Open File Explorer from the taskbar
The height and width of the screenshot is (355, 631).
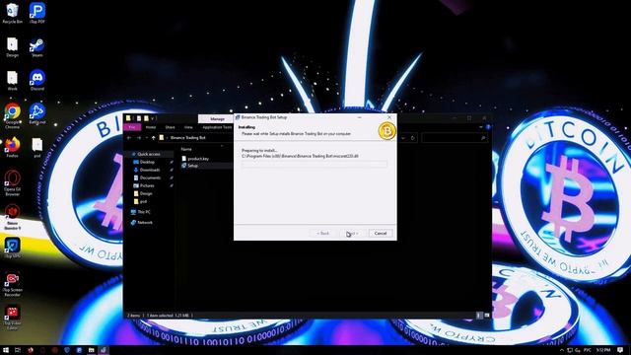(92, 350)
